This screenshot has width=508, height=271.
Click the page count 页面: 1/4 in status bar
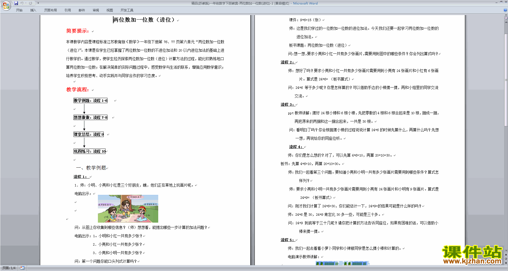click(x=9, y=268)
